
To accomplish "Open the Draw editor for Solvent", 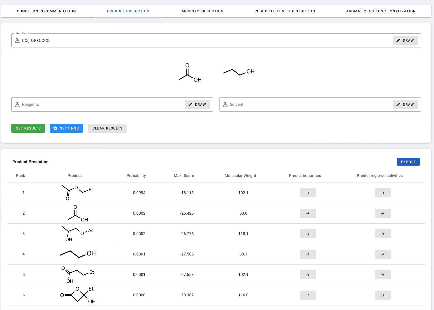I will (405, 105).
